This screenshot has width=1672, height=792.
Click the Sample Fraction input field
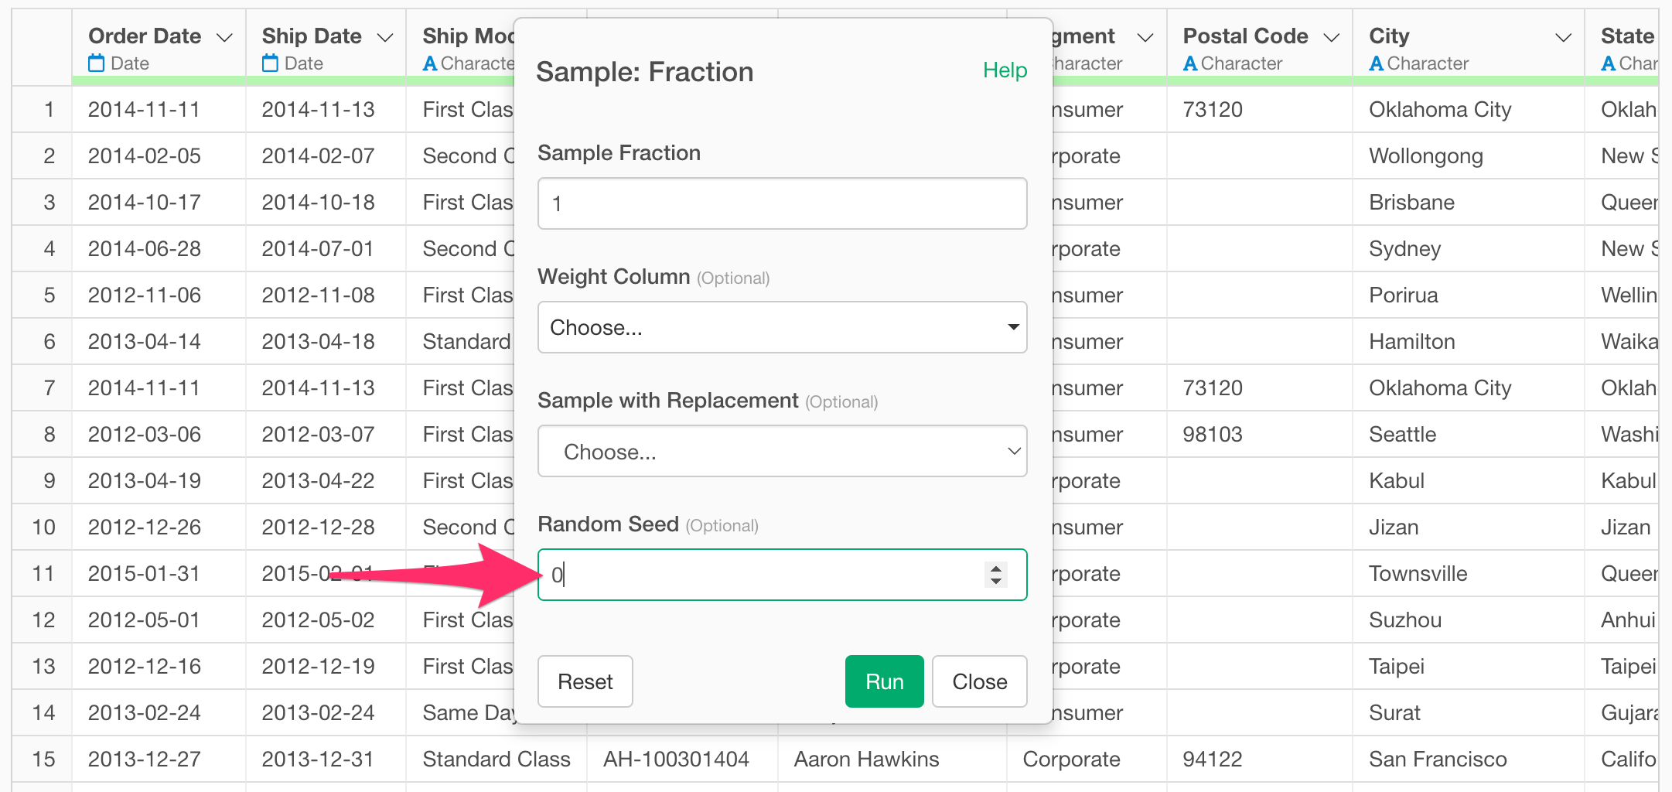pos(782,203)
